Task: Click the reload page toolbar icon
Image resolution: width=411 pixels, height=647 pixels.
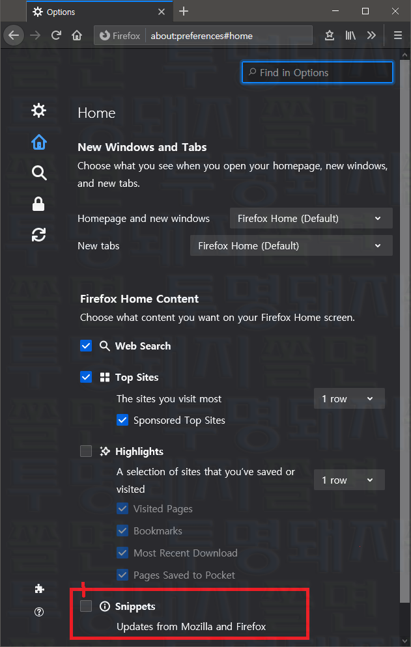Action: 56,36
